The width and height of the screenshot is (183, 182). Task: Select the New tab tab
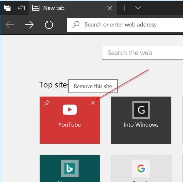pos(72,8)
